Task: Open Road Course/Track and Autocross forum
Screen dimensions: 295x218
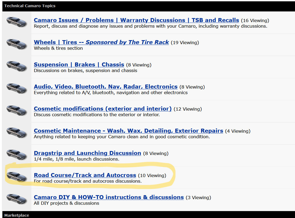Action: (85, 175)
